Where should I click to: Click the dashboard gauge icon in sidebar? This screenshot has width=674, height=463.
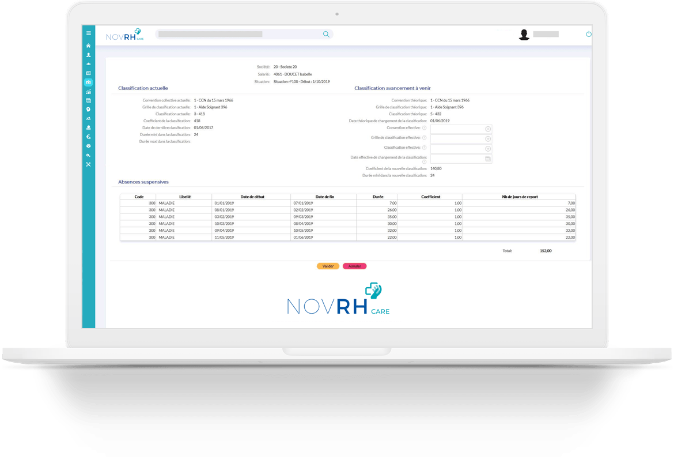[89, 146]
